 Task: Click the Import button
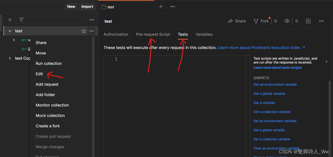tap(87, 7)
